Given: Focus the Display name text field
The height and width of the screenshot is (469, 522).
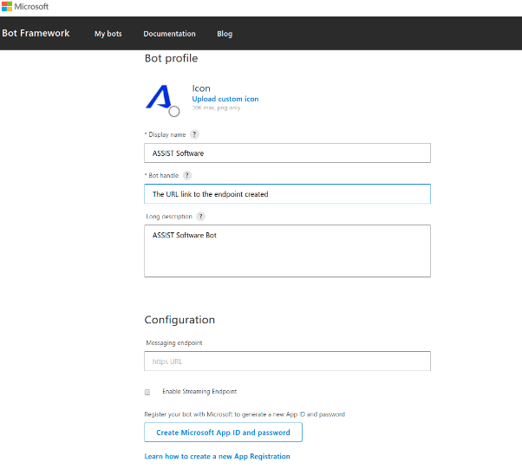Looking at the screenshot, I should pyautogui.click(x=287, y=153).
